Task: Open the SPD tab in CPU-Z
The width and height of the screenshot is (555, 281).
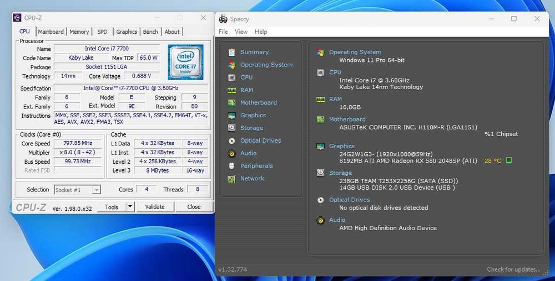Action: pyautogui.click(x=102, y=32)
